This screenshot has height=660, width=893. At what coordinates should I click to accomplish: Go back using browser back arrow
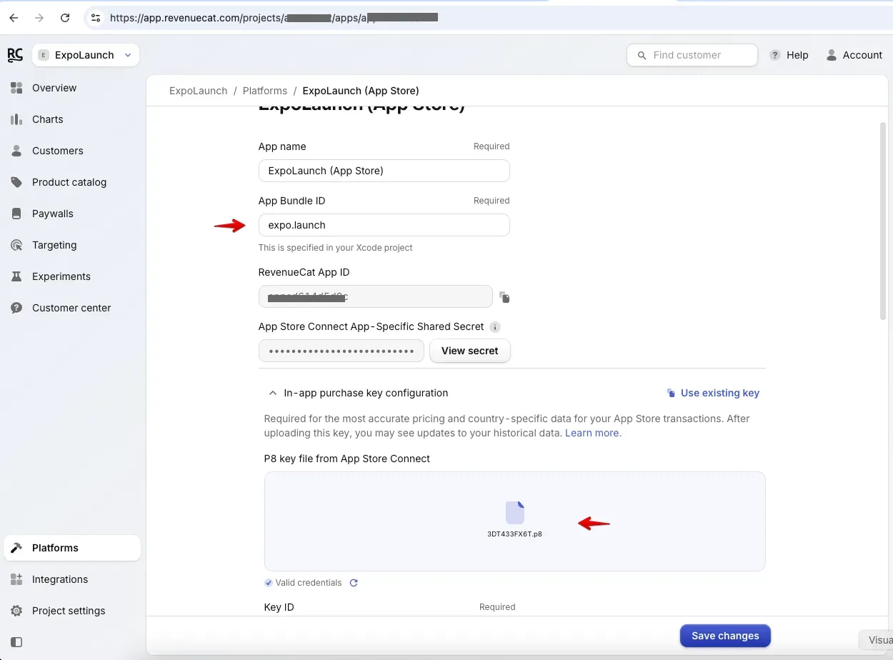[x=14, y=18]
